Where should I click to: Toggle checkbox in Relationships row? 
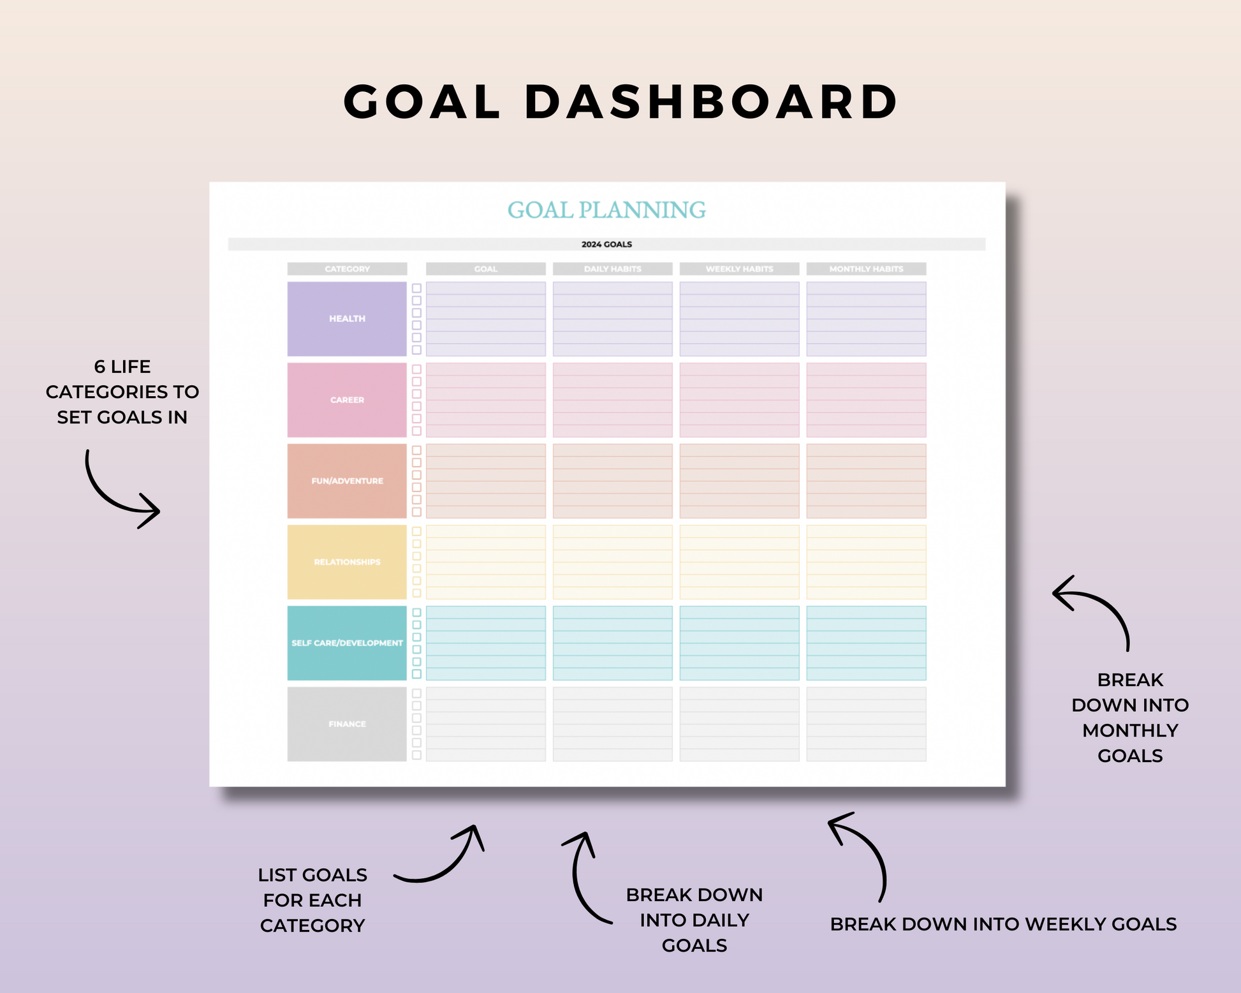[x=417, y=531]
